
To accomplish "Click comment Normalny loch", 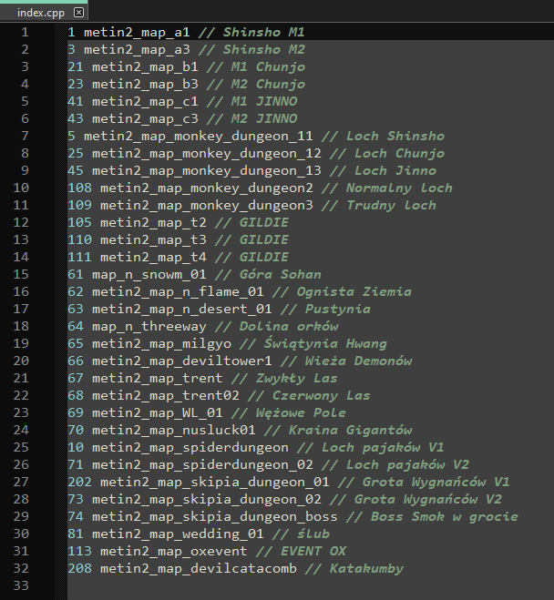I will tap(399, 188).
